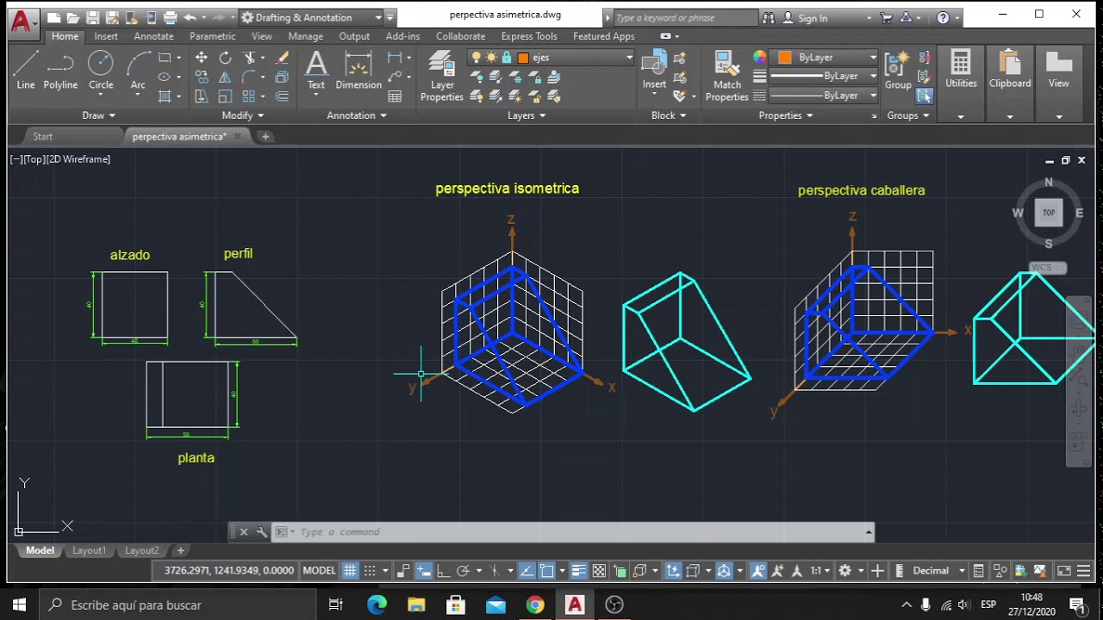Toggle lineweight display in status bar

point(577,570)
